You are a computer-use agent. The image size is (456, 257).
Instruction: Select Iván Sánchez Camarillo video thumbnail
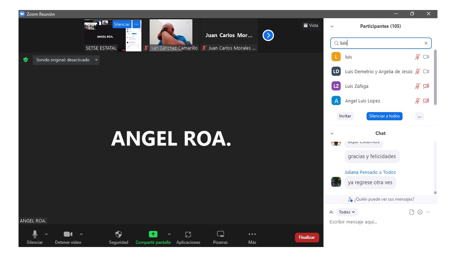[x=171, y=35]
